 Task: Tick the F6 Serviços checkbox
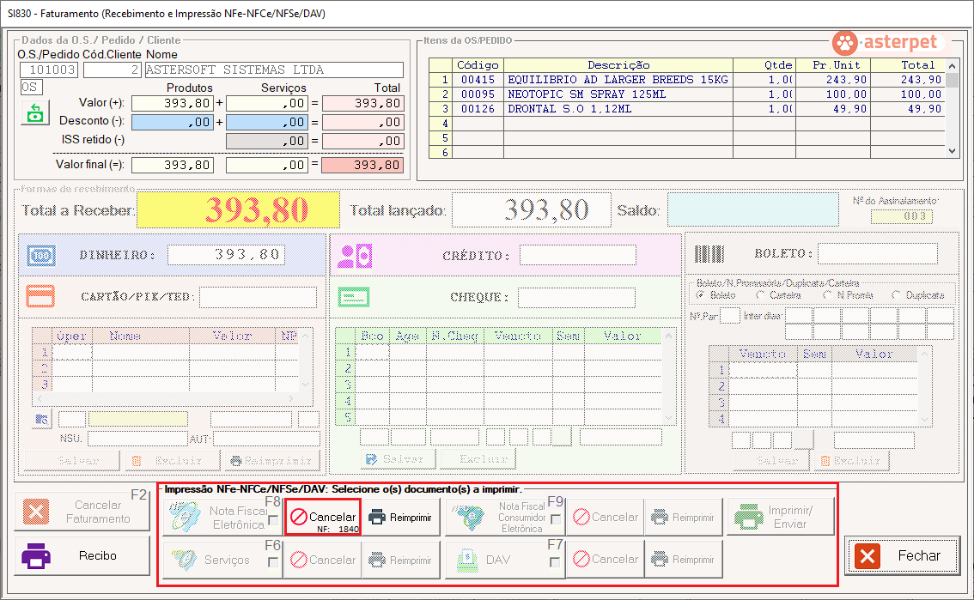(x=273, y=562)
